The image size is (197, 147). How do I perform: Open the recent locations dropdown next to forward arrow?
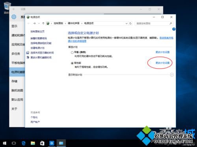coord(39,24)
